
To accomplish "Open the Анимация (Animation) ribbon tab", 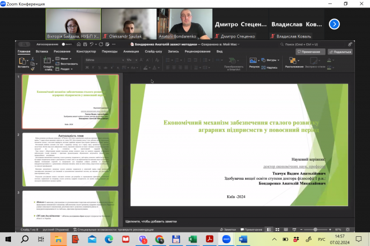I will pos(131,51).
